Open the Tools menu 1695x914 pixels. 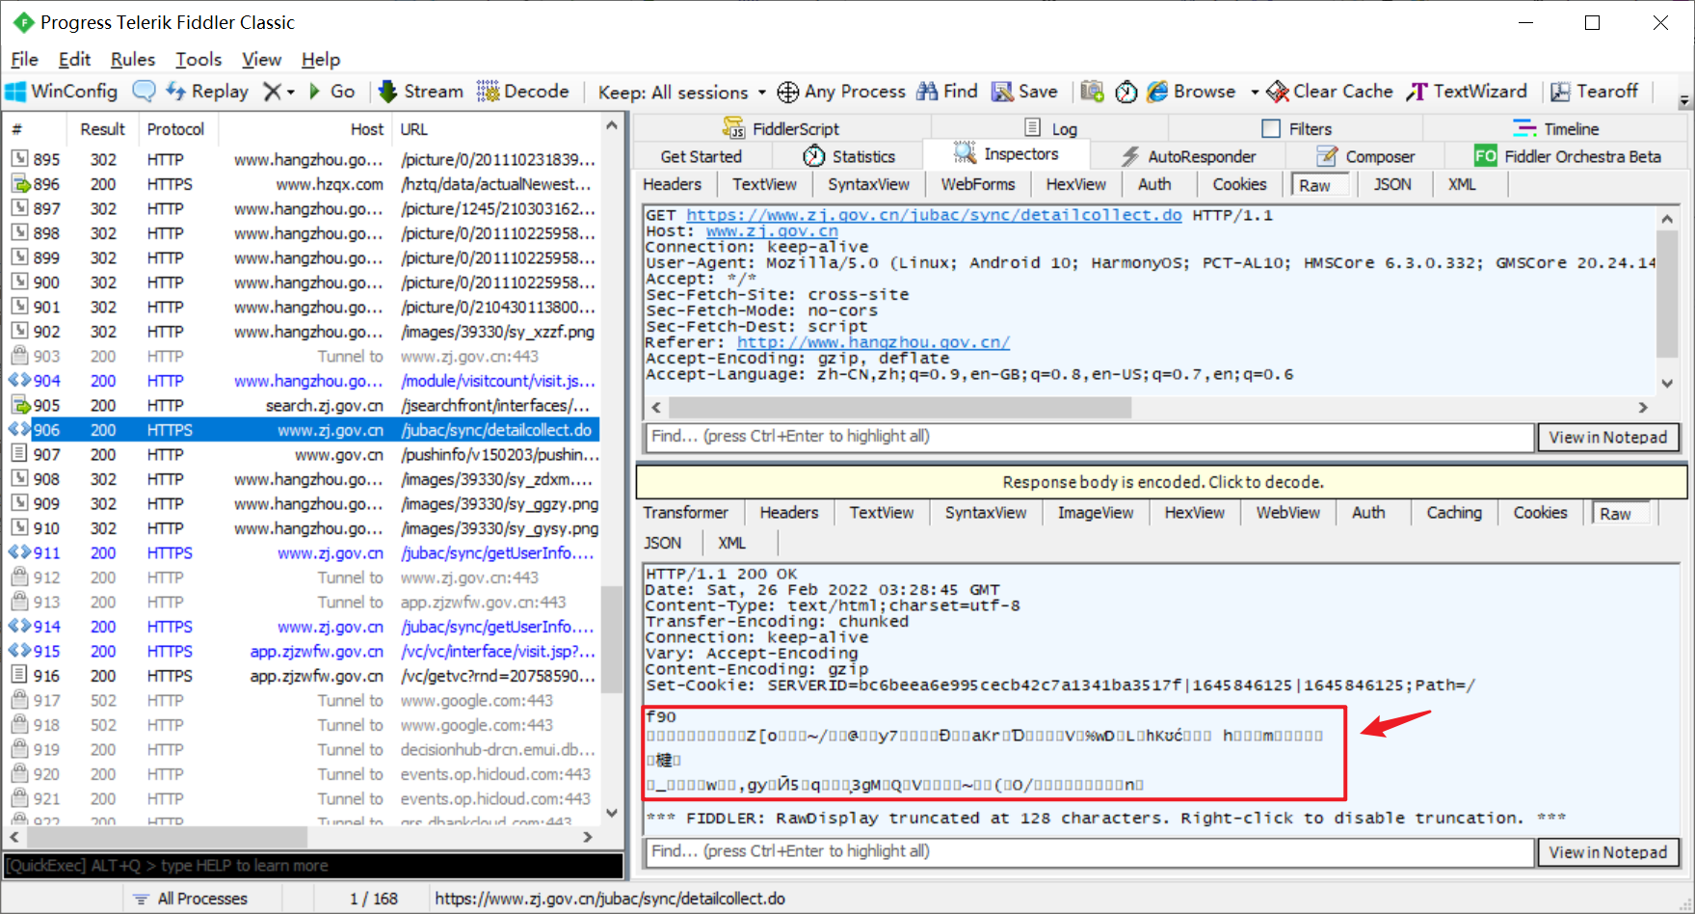coord(199,60)
